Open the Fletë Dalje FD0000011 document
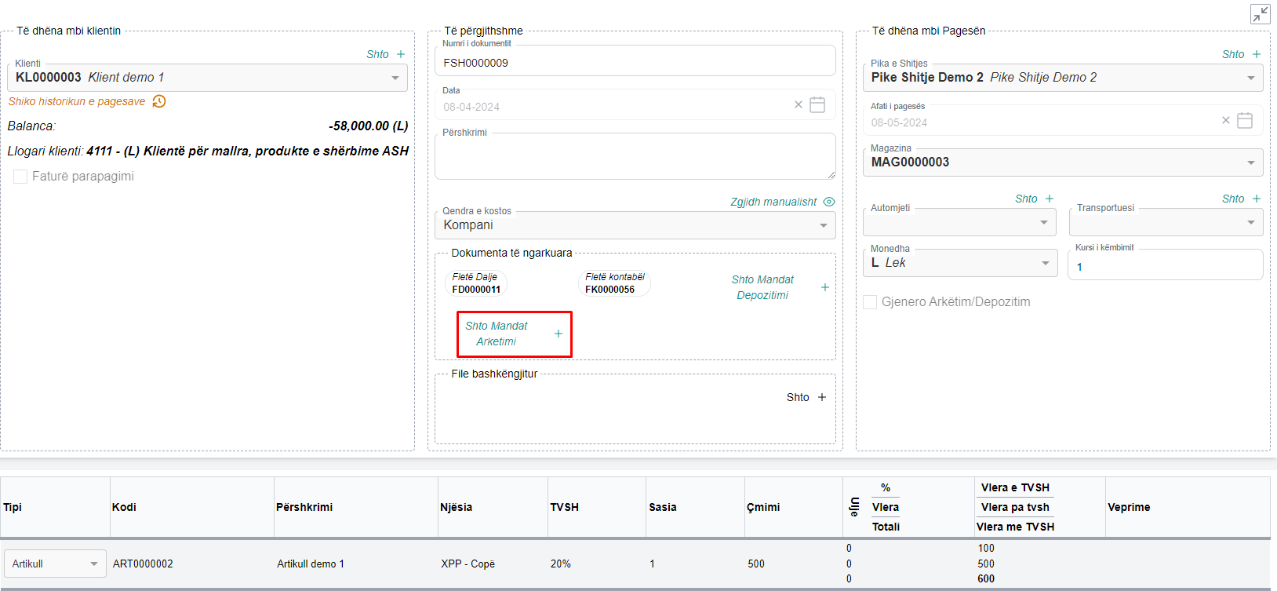1277x591 pixels. 476,283
